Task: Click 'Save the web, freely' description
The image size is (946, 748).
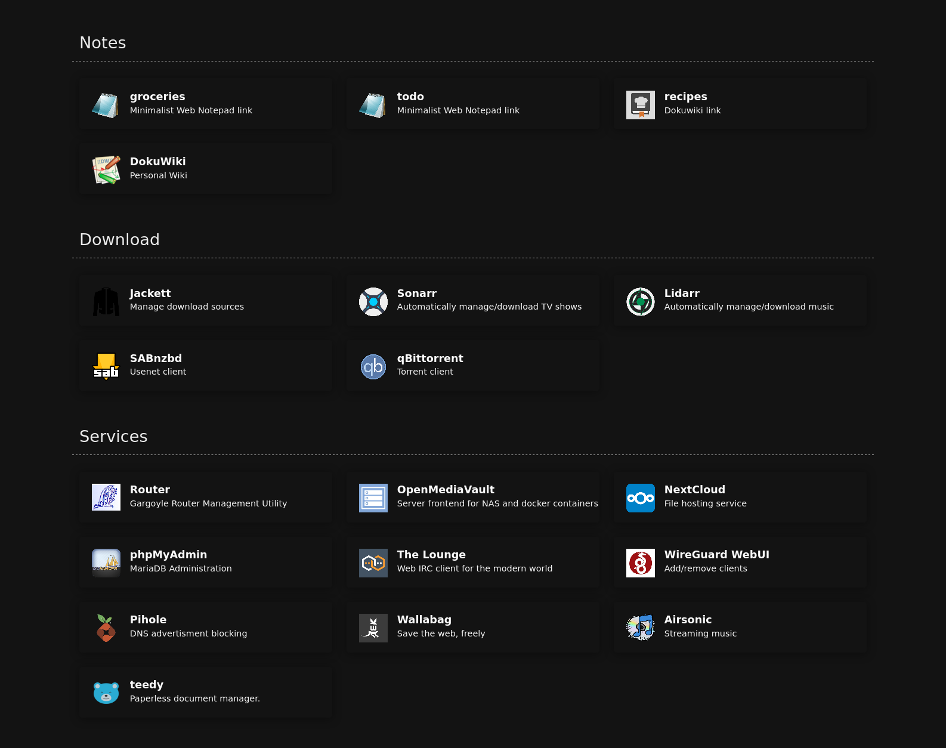Action: [441, 633]
